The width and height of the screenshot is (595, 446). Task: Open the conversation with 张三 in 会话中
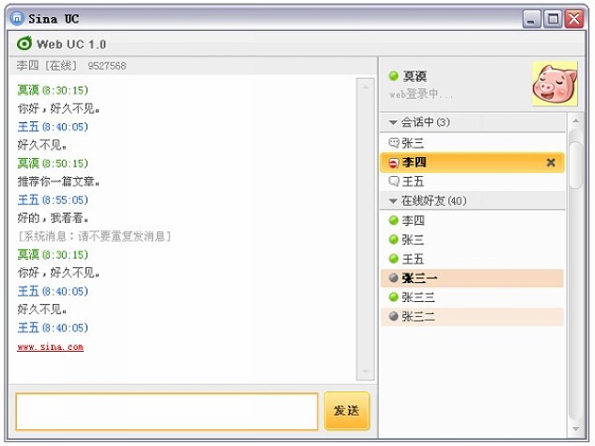pos(473,143)
